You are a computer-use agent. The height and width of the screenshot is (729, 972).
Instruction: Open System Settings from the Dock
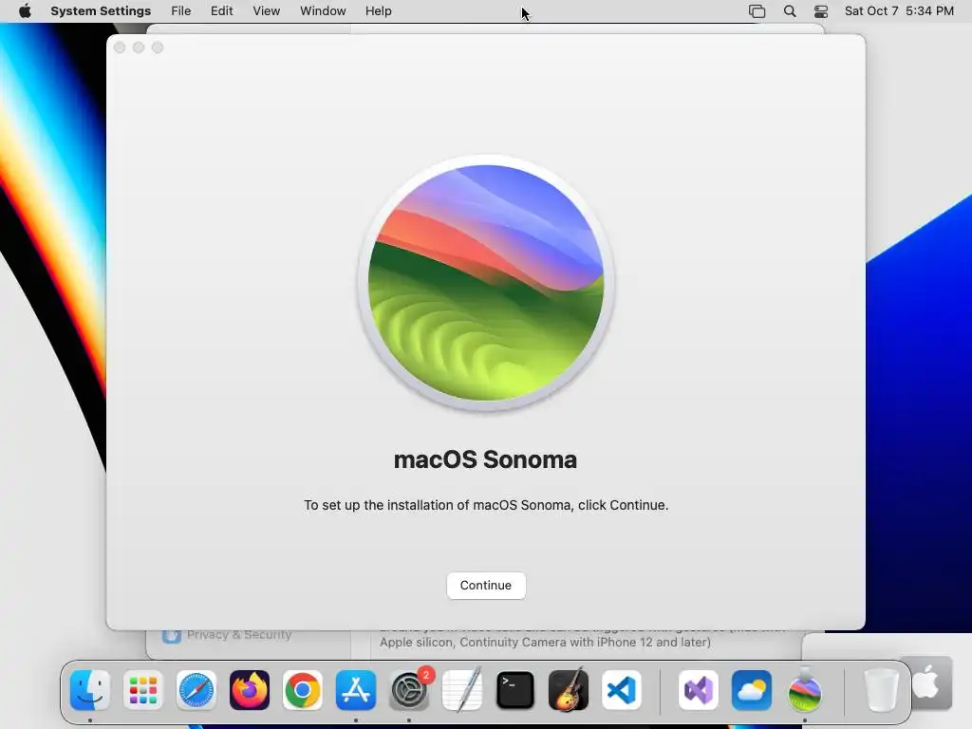point(409,690)
